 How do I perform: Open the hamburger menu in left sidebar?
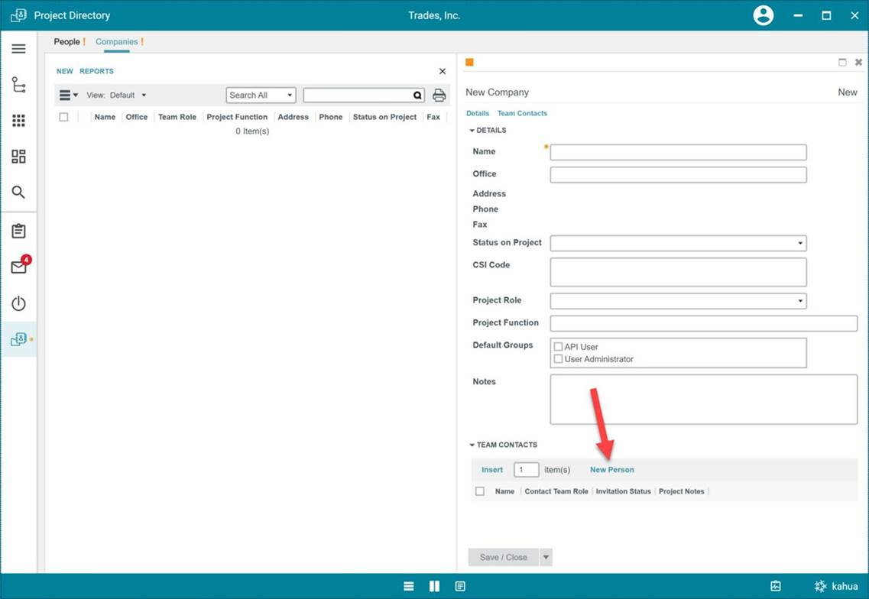[x=18, y=49]
